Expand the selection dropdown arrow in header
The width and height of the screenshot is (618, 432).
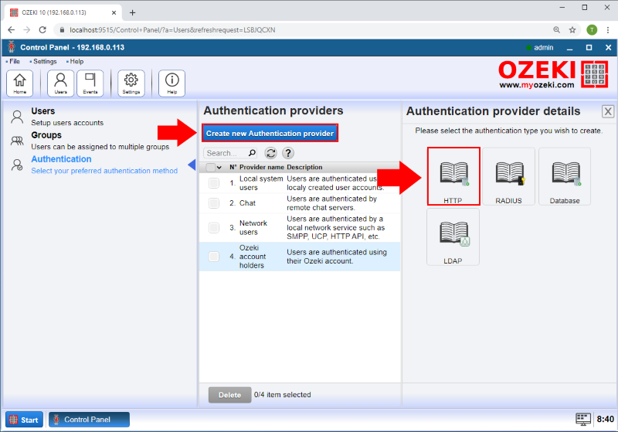219,168
